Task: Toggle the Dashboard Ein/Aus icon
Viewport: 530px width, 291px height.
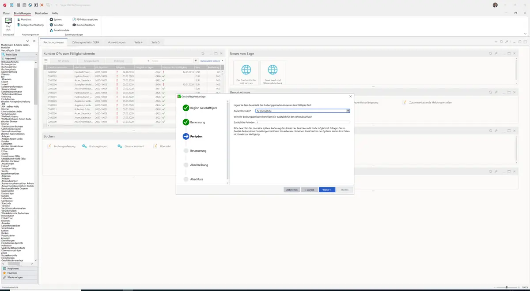Action: [8, 24]
